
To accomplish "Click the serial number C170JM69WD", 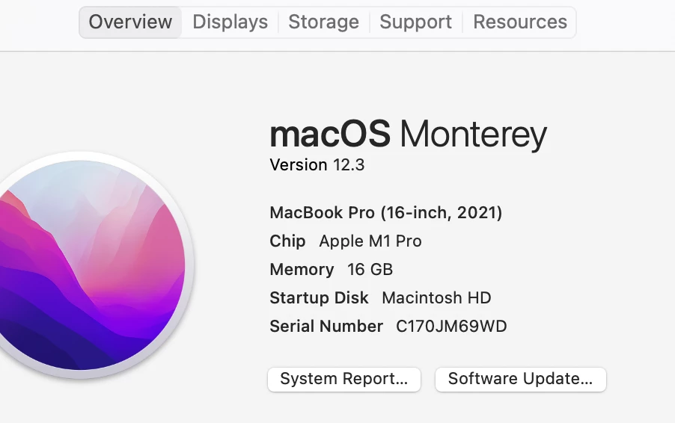I will (x=451, y=327).
